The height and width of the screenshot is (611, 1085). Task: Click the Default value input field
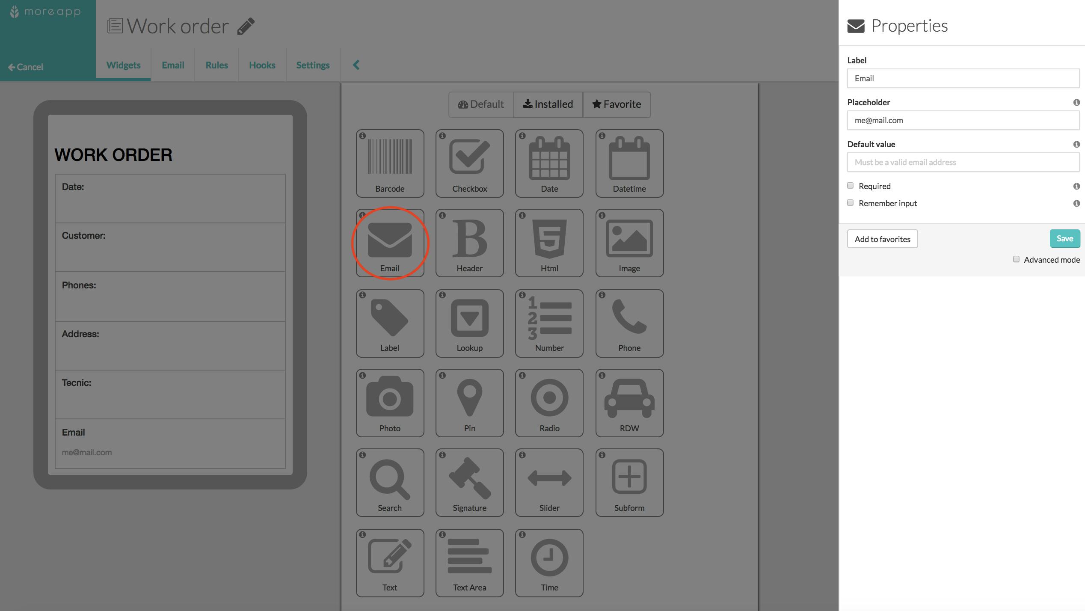[x=962, y=163]
